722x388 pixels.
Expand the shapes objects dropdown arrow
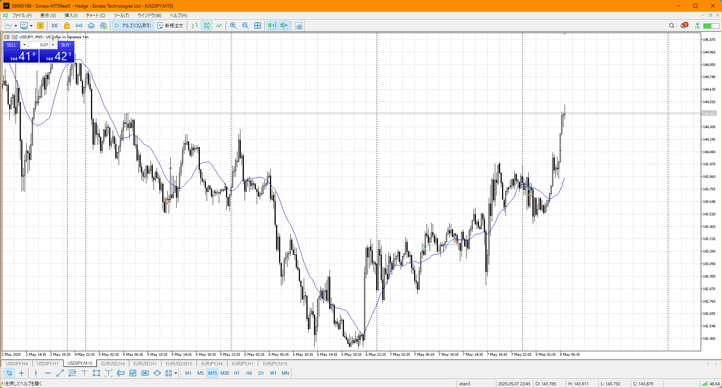pyautogui.click(x=176, y=373)
